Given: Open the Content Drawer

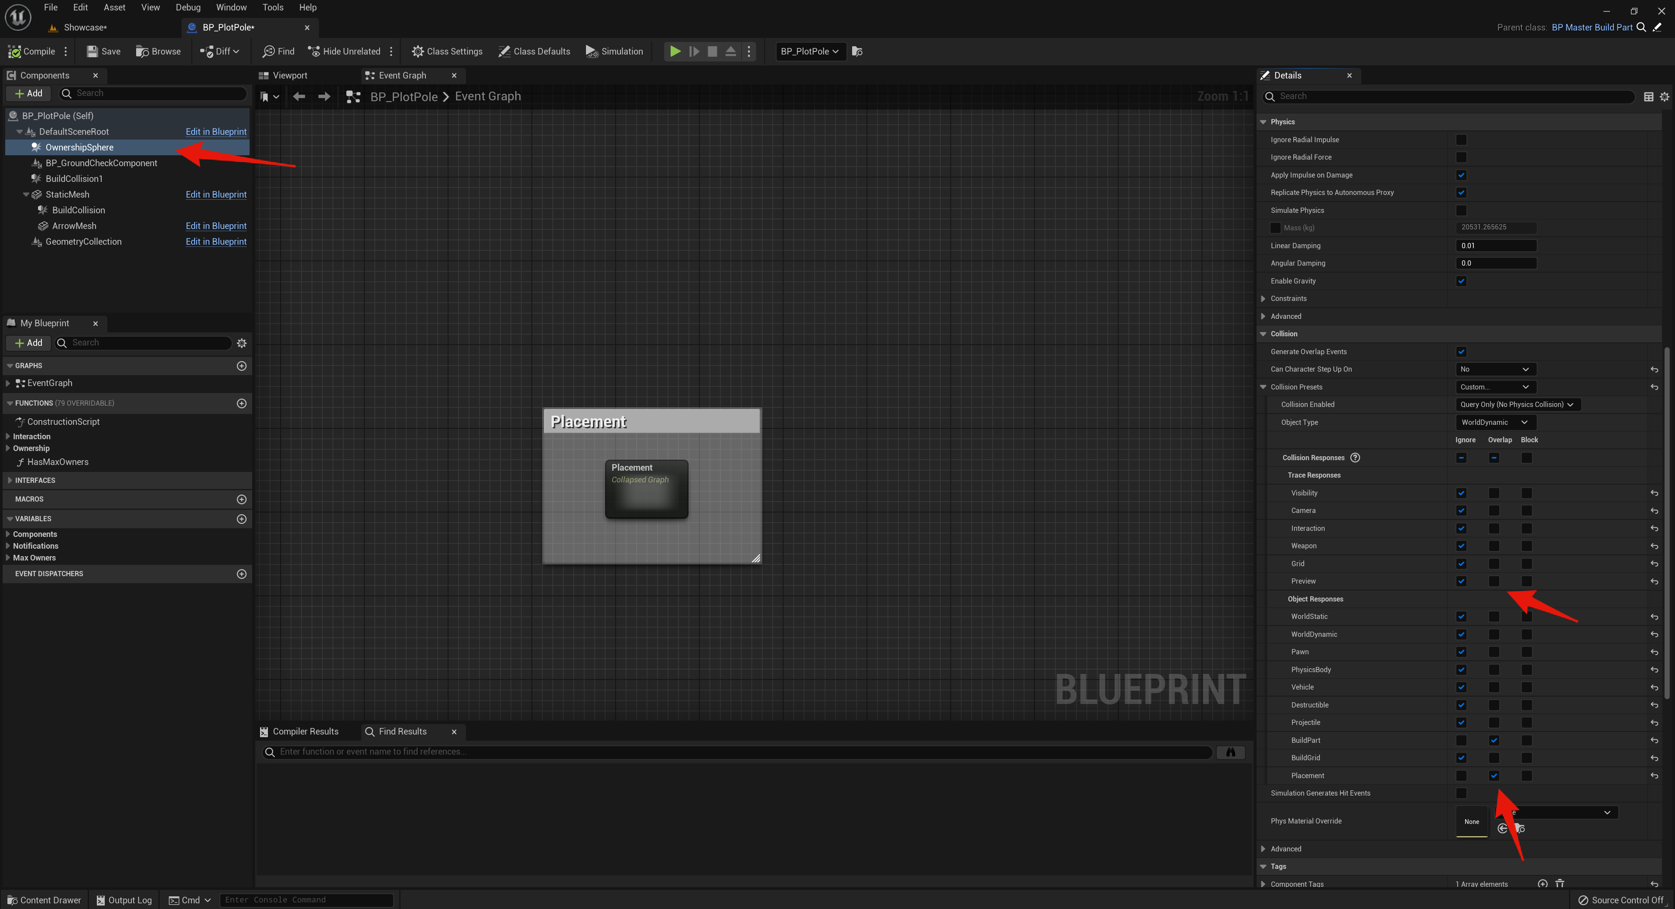Looking at the screenshot, I should coord(44,900).
